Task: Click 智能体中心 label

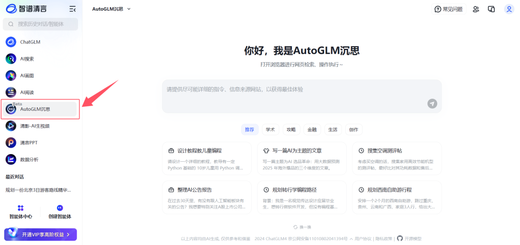Action: 21,217
